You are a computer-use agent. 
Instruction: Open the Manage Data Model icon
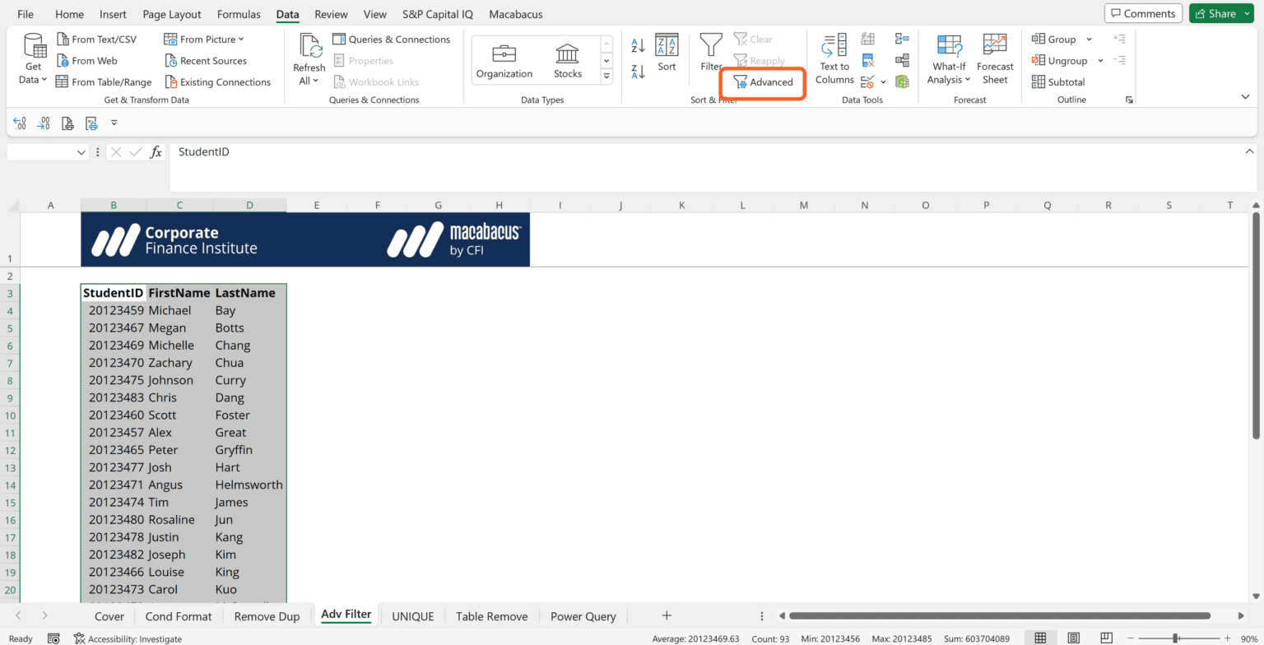coord(903,82)
